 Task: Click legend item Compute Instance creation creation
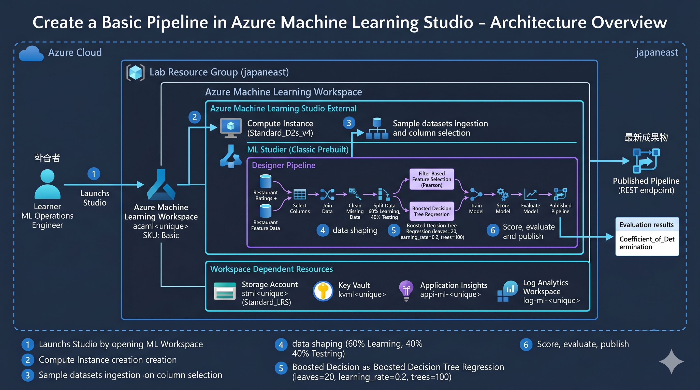(108, 360)
